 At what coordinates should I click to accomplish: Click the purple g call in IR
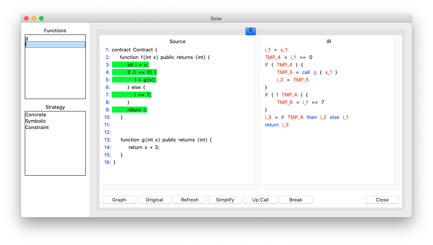(x=315, y=72)
